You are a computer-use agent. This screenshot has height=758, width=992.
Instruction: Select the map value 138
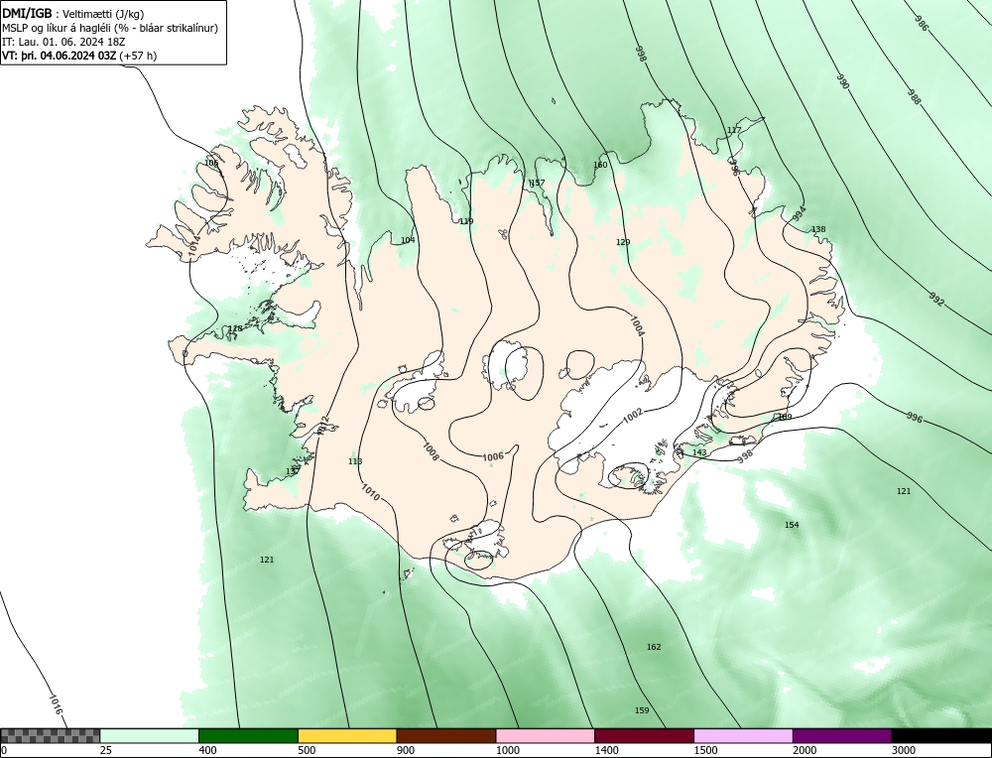click(x=818, y=229)
